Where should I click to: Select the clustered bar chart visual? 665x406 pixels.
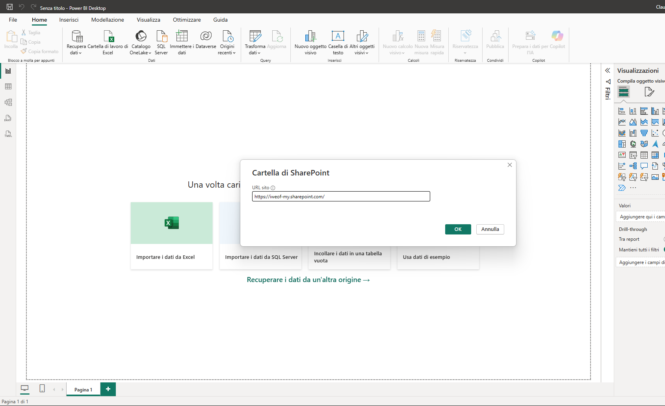[x=644, y=111]
